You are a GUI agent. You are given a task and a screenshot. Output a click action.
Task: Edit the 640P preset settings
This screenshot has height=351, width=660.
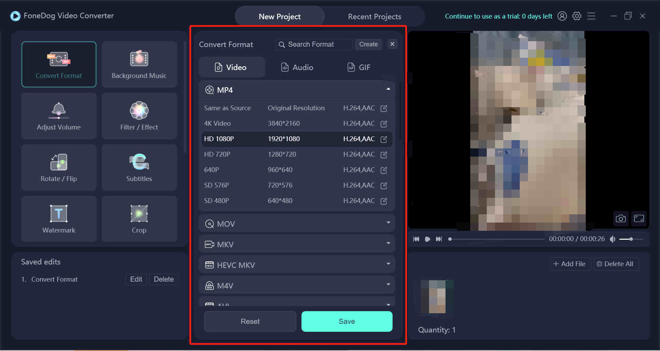click(384, 170)
